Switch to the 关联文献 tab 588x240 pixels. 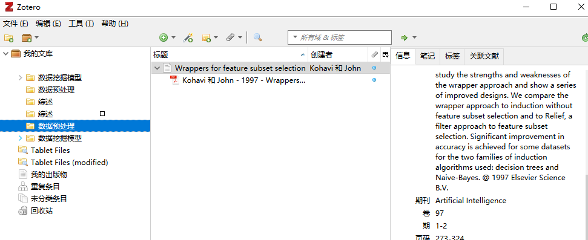click(x=484, y=56)
